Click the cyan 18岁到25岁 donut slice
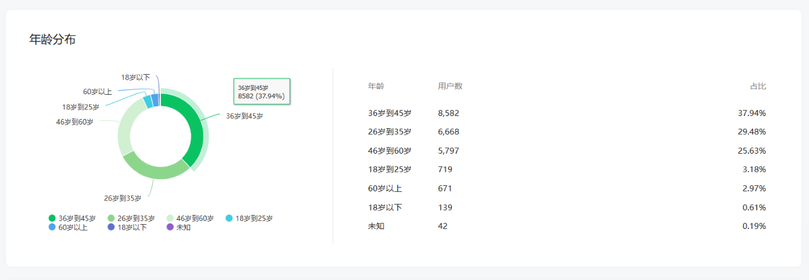The width and height of the screenshot is (809, 280). pos(148,101)
